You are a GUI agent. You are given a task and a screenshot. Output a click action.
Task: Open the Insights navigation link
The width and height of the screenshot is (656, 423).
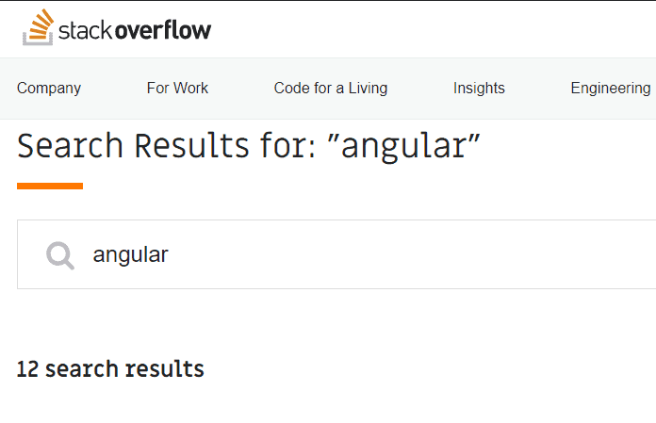coord(479,89)
